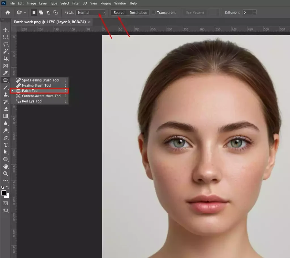Image resolution: width=290 pixels, height=258 pixels.
Task: Toggle Quick Mask mode at toolbar bottom
Action: click(x=6, y=204)
